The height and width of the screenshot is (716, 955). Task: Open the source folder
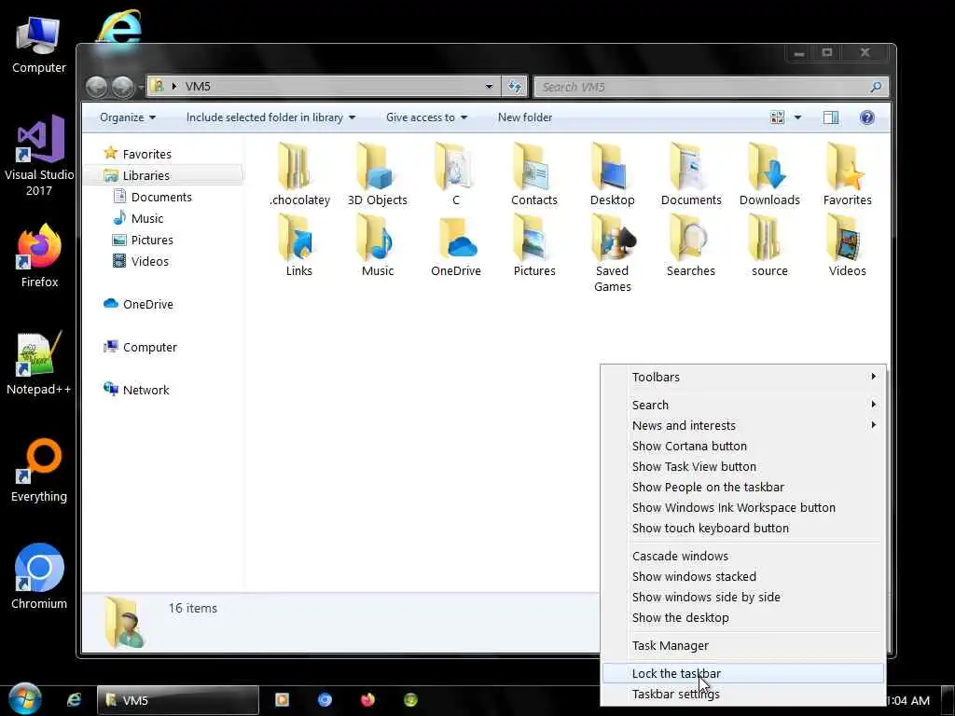tap(769, 245)
